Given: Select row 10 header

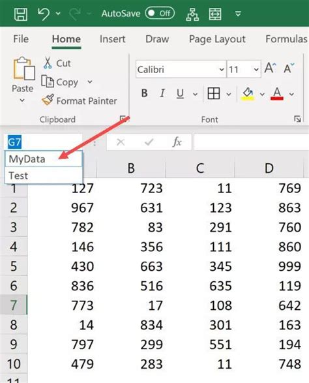Looking at the screenshot, I should (x=14, y=363).
